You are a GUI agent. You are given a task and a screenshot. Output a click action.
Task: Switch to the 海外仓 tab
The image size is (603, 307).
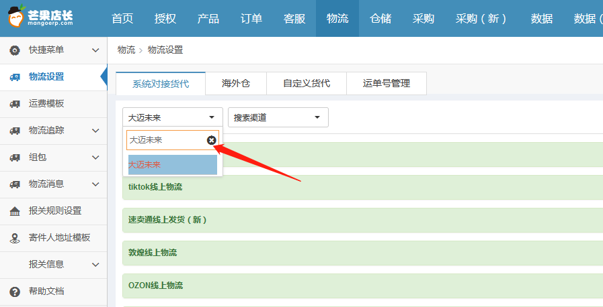pyautogui.click(x=236, y=84)
